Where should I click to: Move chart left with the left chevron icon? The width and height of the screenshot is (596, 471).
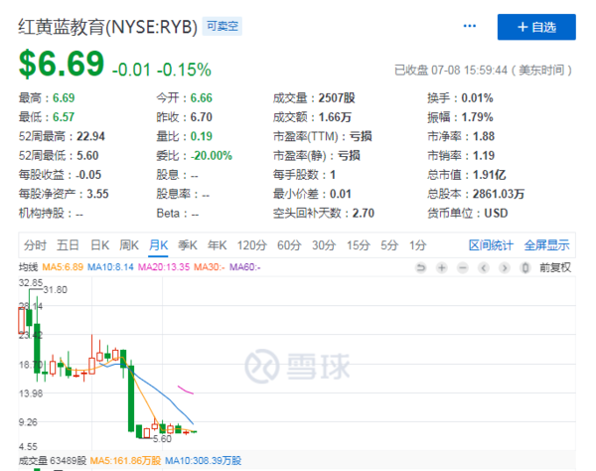pos(484,267)
